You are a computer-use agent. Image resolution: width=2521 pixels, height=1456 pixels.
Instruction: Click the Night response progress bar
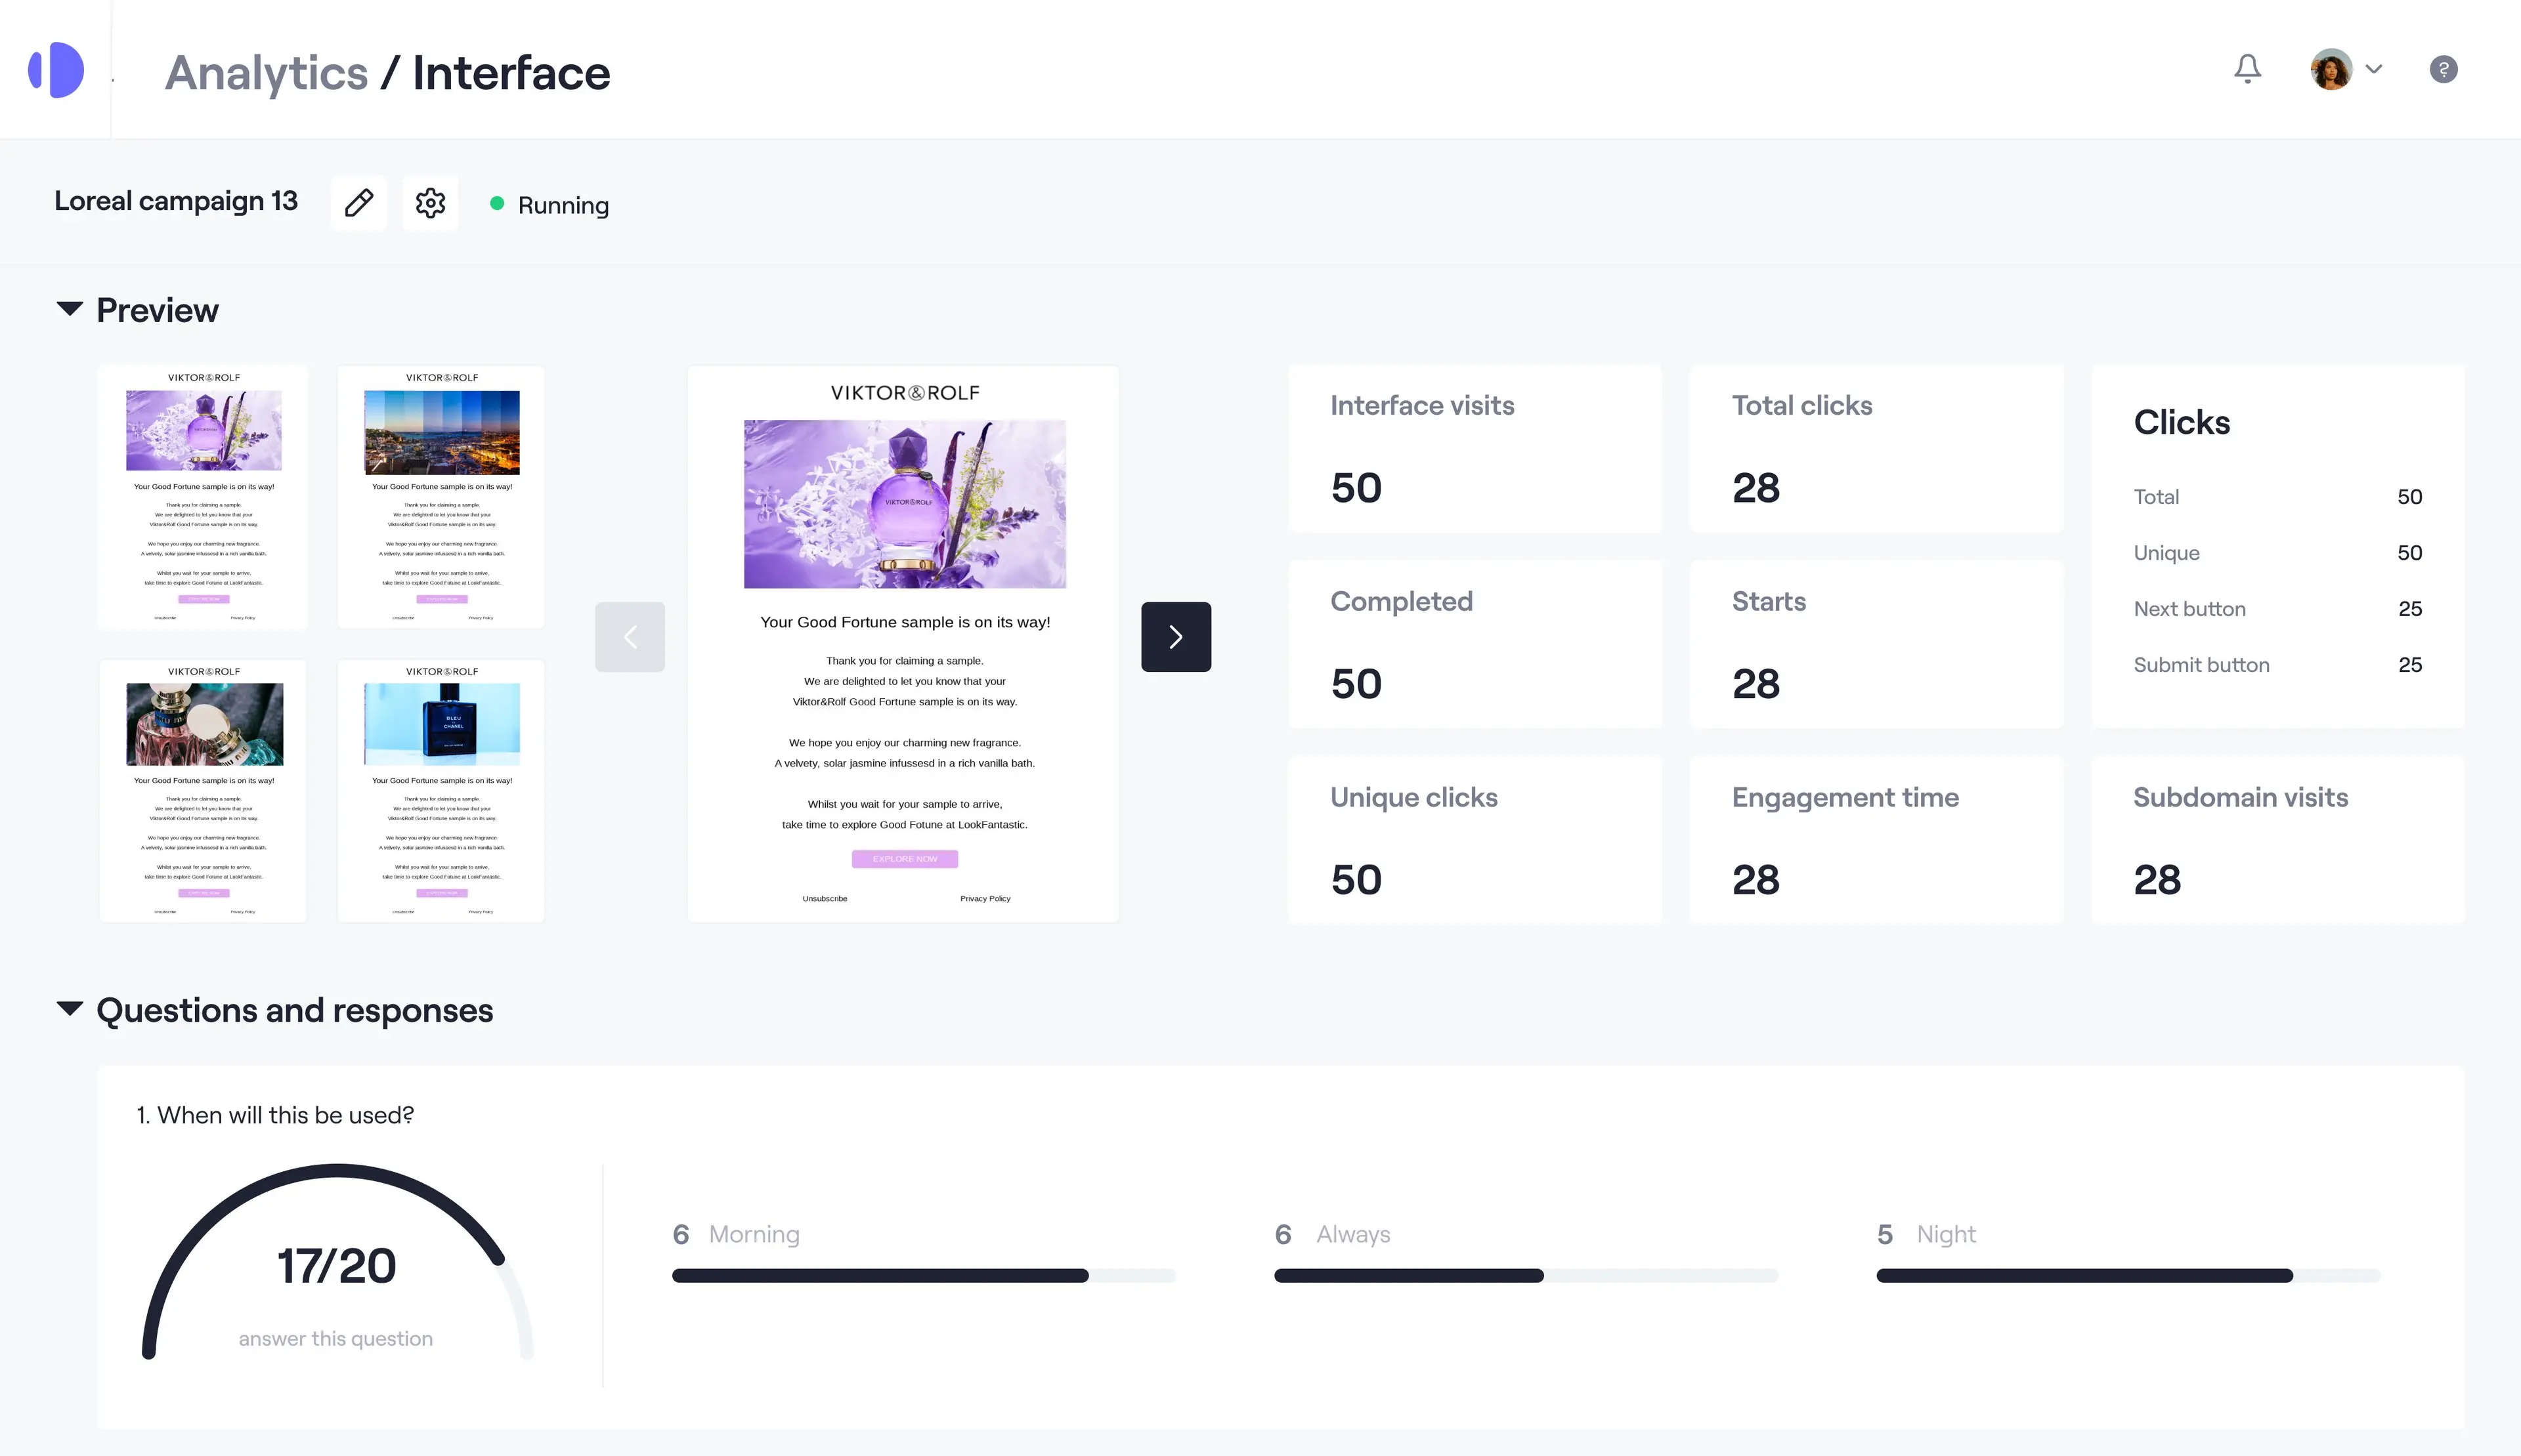click(2128, 1276)
